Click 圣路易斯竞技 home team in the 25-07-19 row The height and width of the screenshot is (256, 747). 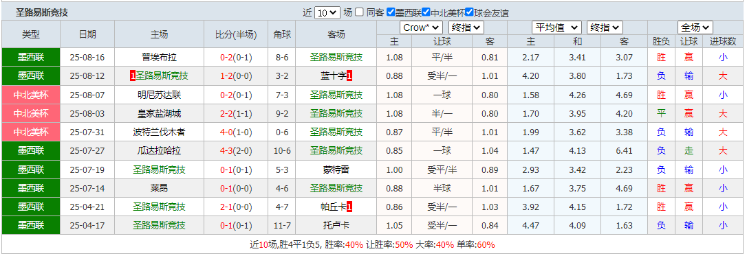point(159,170)
